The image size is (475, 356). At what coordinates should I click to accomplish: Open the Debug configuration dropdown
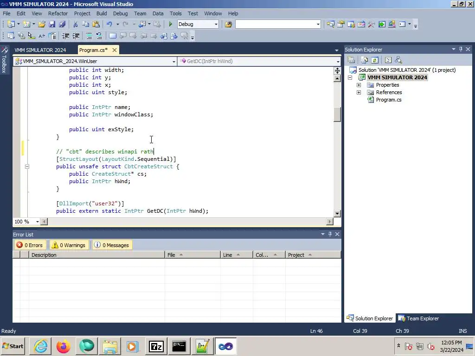216,24
